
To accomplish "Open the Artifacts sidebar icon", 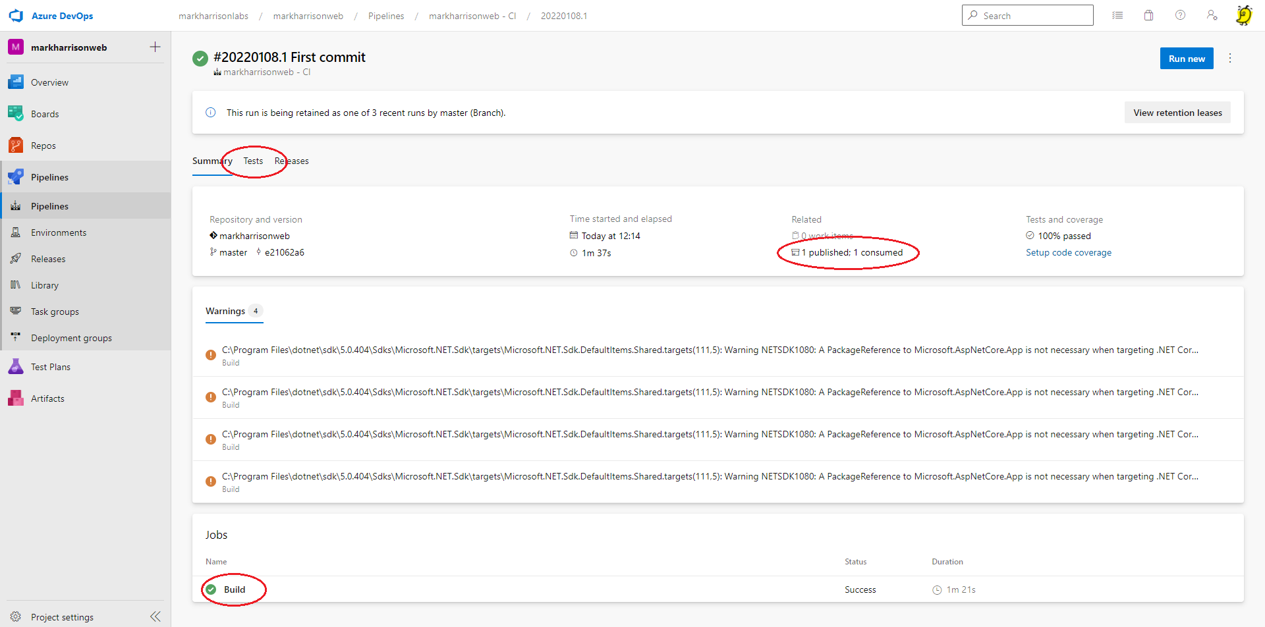I will coord(16,398).
